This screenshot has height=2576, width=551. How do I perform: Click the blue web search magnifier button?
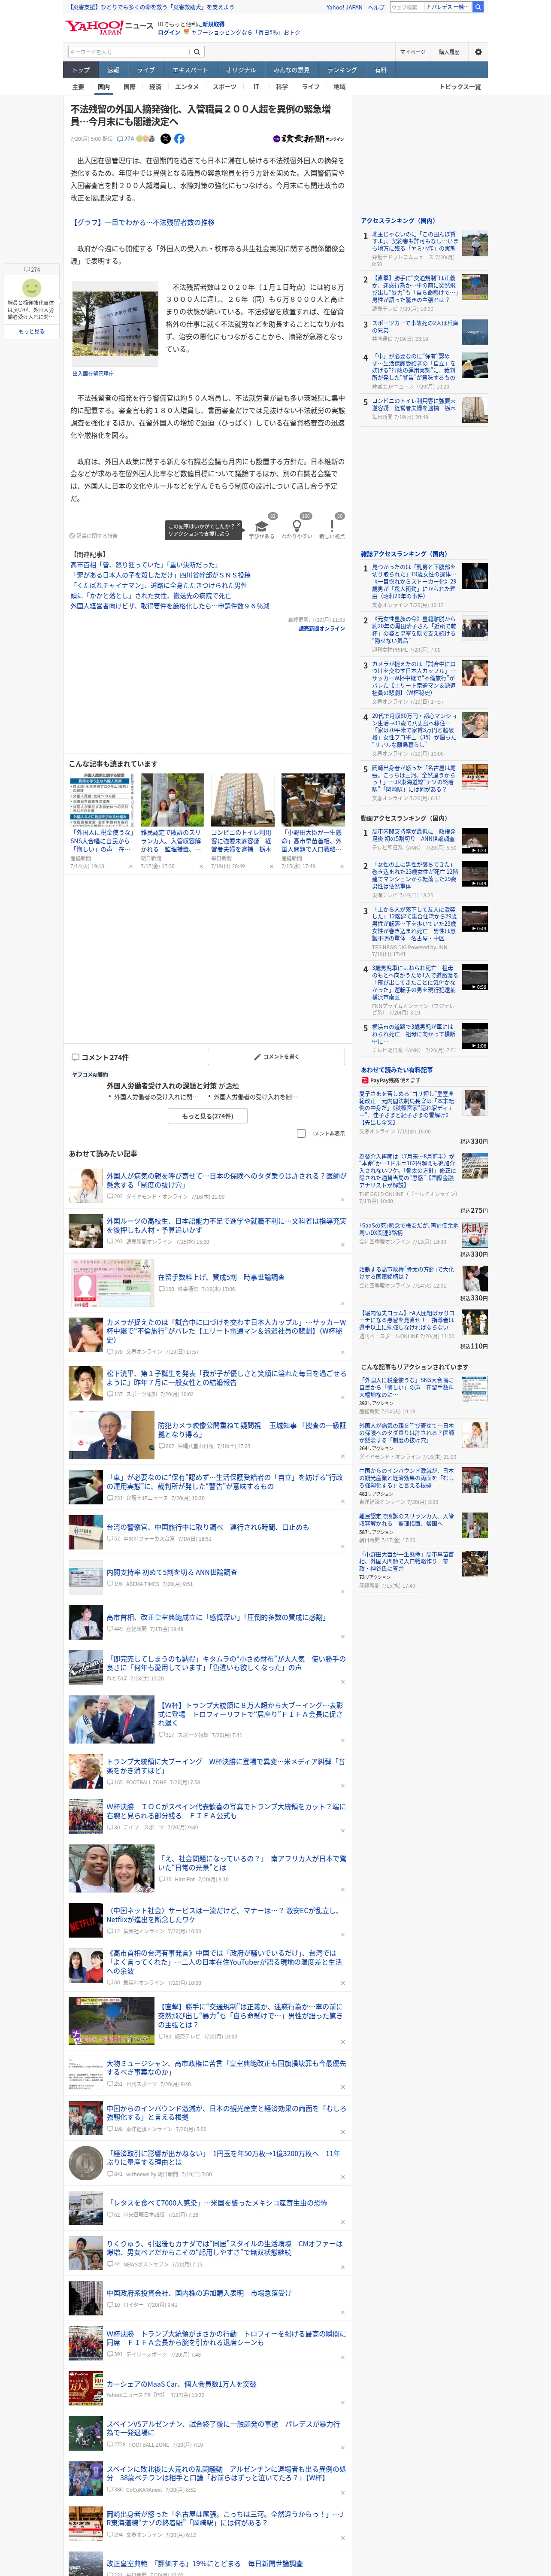[479, 7]
